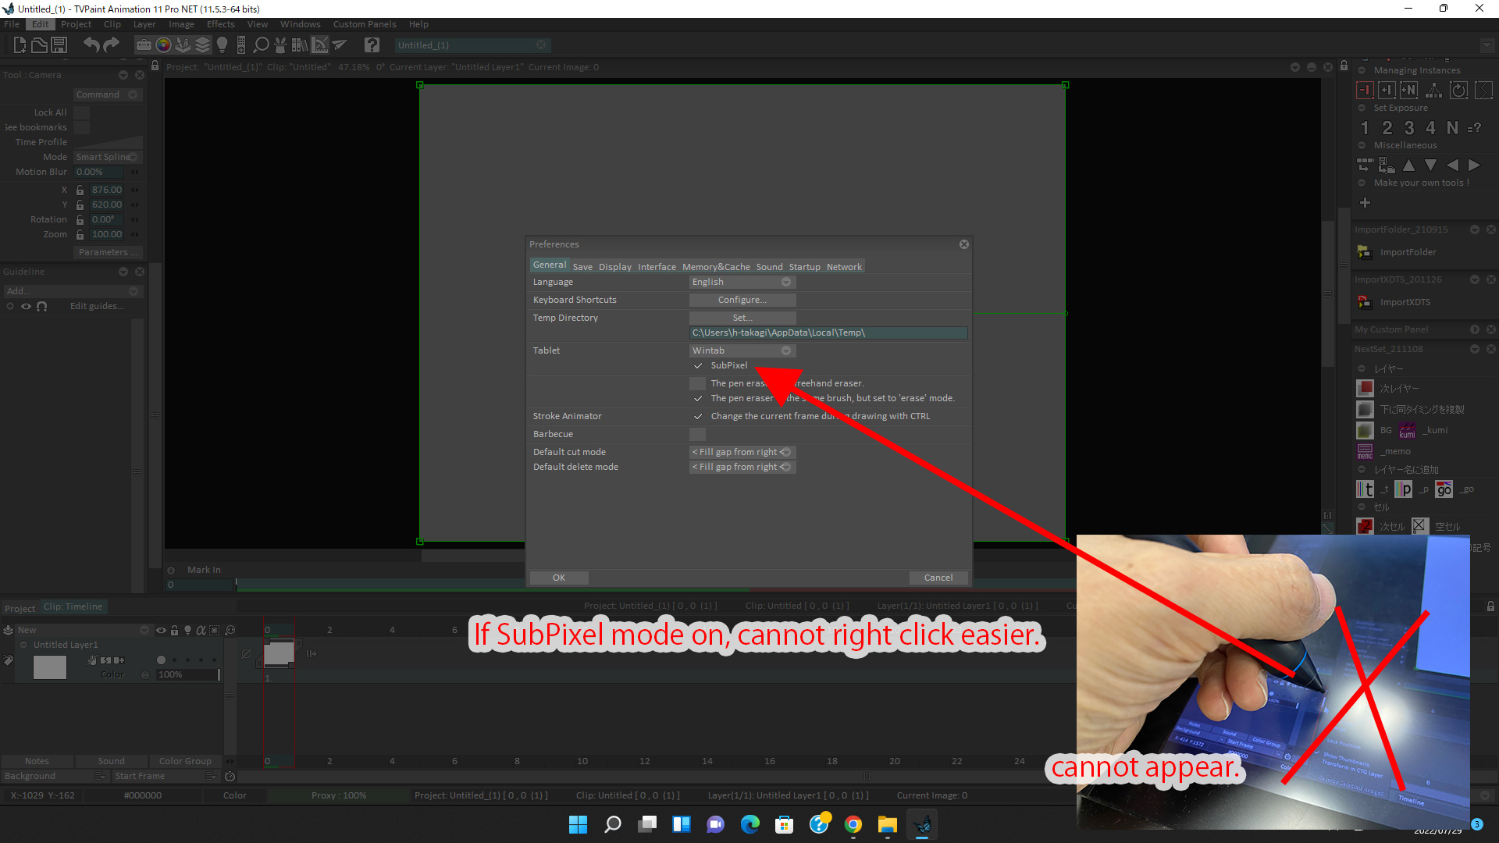Viewport: 1499px width, 843px height.
Task: Expand the My Custom Panel section
Action: (1475, 330)
